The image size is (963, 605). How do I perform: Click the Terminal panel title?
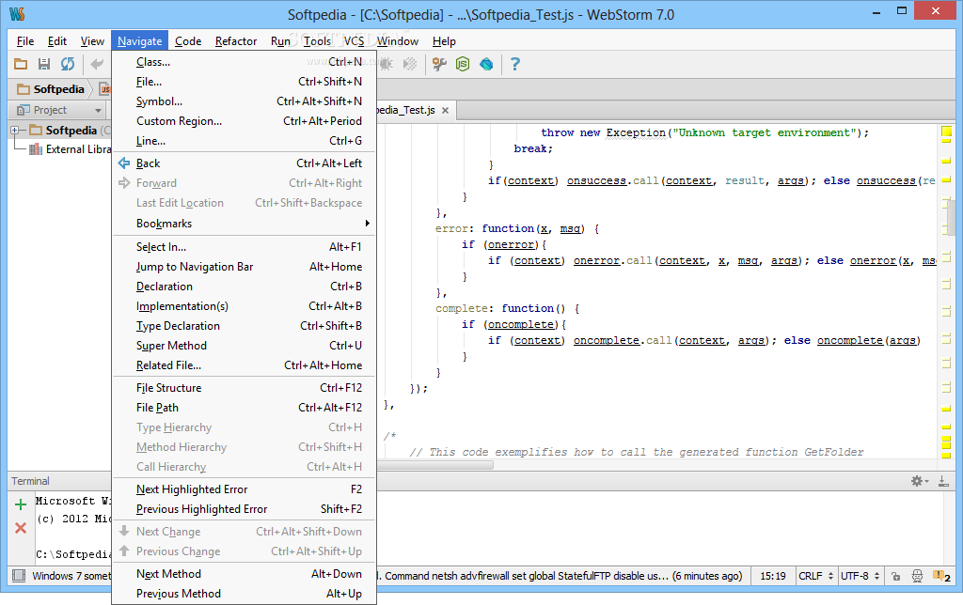30,481
